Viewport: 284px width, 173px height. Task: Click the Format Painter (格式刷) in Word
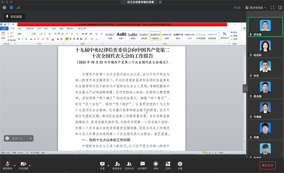click(11, 40)
